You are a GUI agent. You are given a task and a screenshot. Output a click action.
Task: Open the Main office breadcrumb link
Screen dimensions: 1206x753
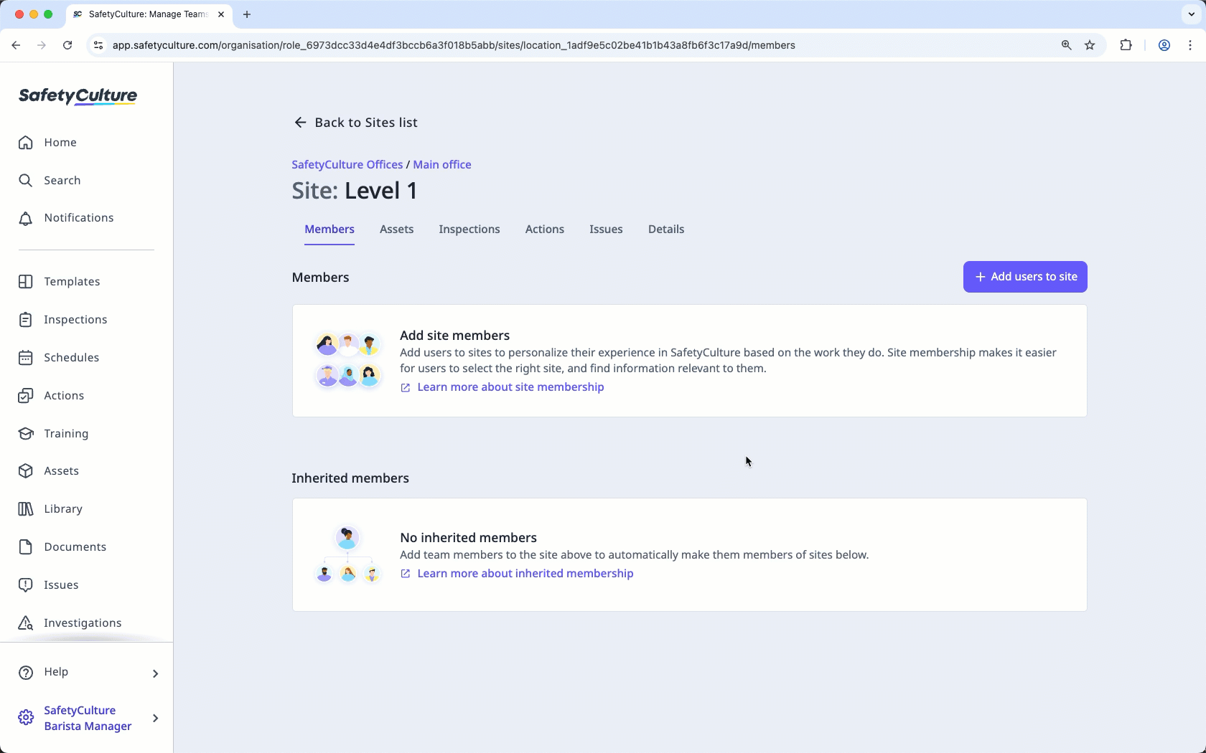(442, 165)
